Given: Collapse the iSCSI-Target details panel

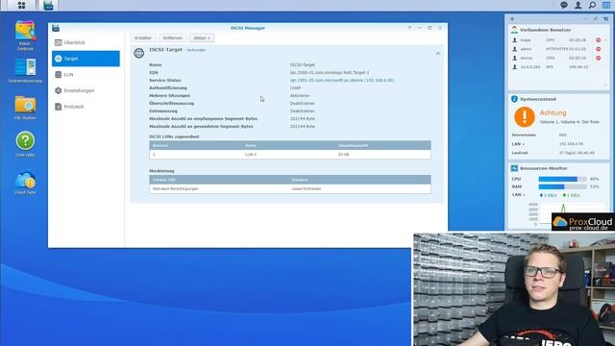Looking at the screenshot, I should pos(438,53).
